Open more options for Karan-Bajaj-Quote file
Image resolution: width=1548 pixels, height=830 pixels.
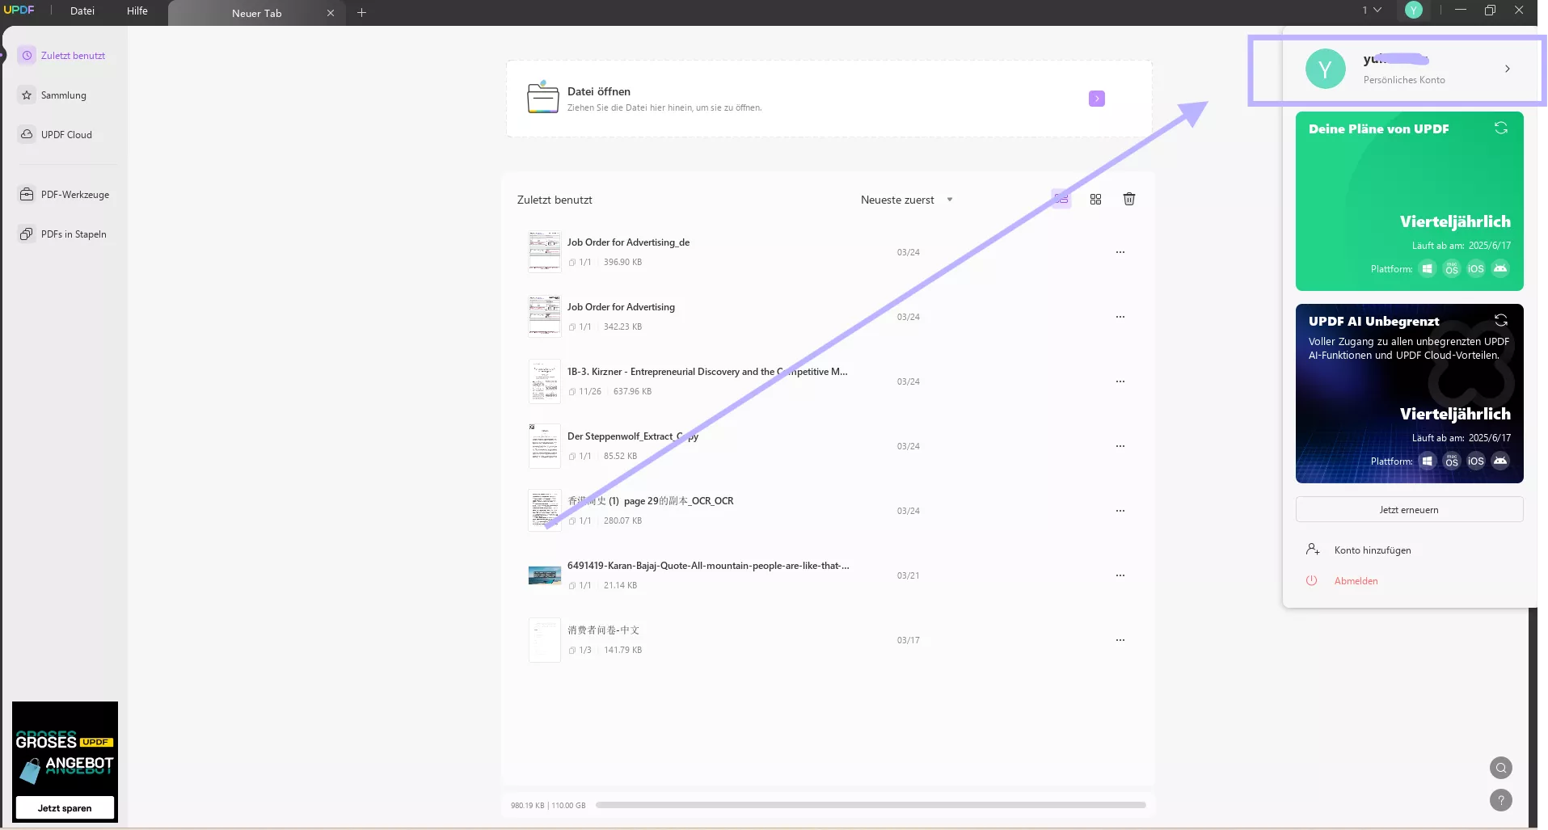click(x=1120, y=575)
